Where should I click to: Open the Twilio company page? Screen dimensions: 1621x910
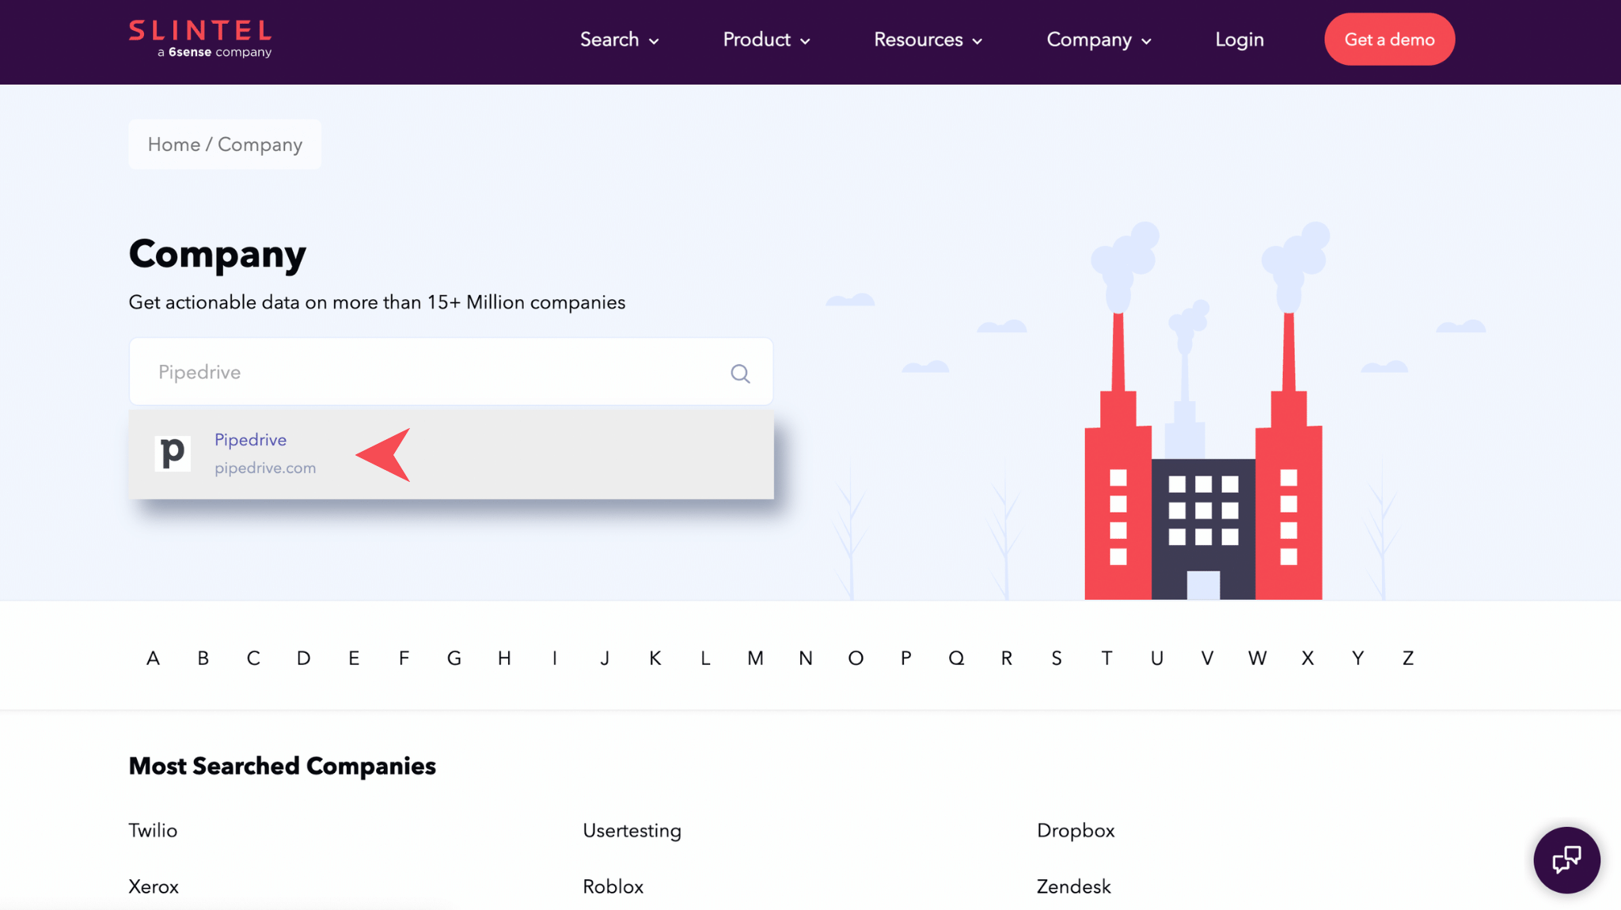pos(153,831)
